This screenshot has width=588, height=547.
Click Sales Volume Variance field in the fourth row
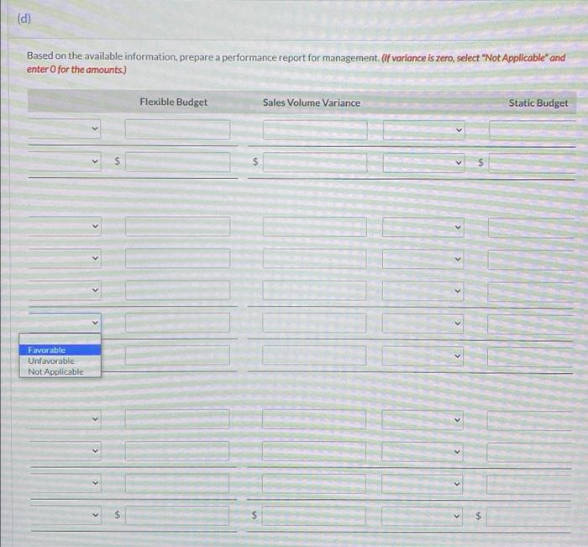[x=315, y=259]
